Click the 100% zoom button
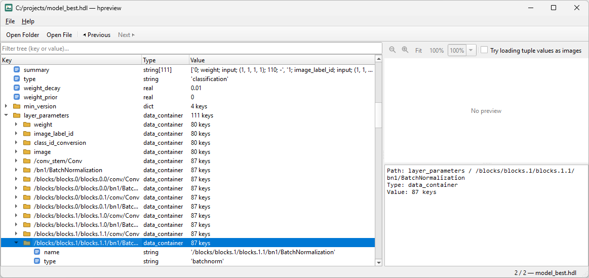589x278 pixels. pyautogui.click(x=437, y=50)
